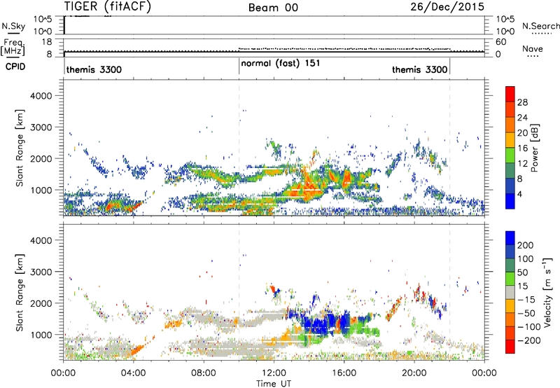
Task: Click the Slant Range [km] label of the power plot
Action: coord(20,148)
